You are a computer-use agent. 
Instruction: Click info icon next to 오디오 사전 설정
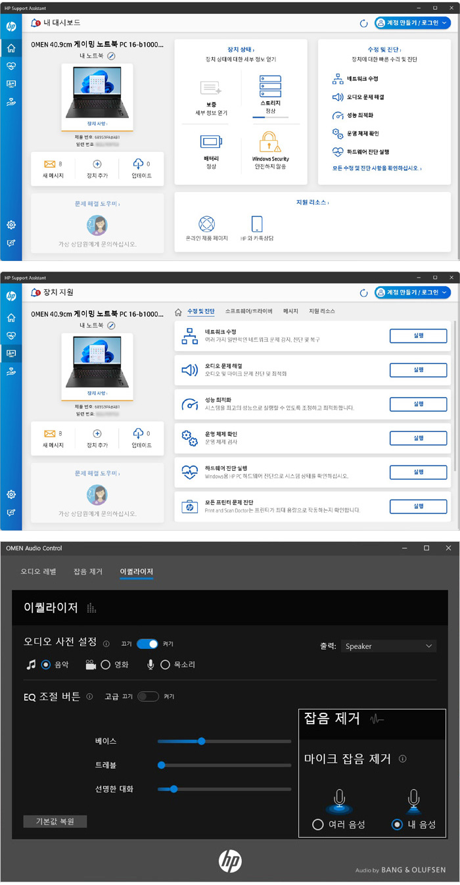point(106,644)
